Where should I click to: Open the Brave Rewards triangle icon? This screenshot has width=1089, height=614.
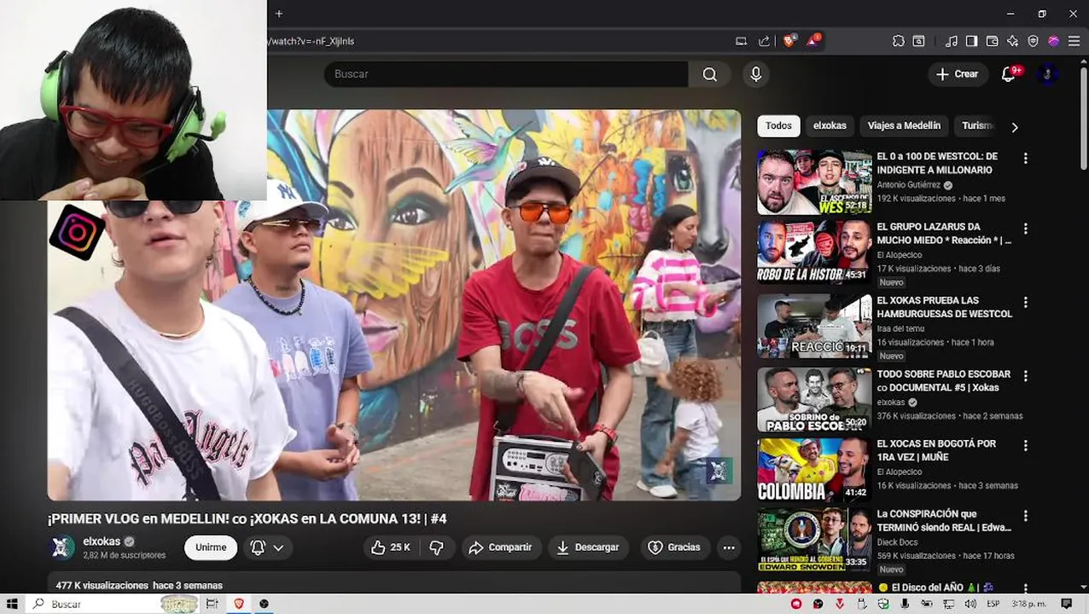coord(812,40)
